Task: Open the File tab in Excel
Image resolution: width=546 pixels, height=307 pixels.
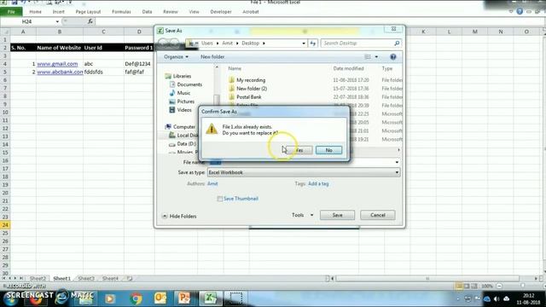Action: (11, 12)
